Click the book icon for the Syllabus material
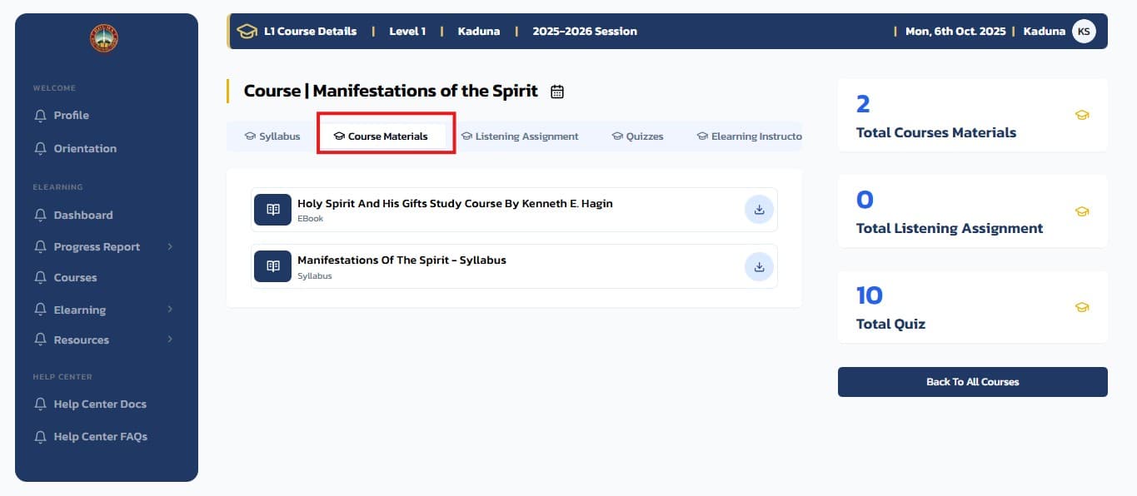 (272, 266)
